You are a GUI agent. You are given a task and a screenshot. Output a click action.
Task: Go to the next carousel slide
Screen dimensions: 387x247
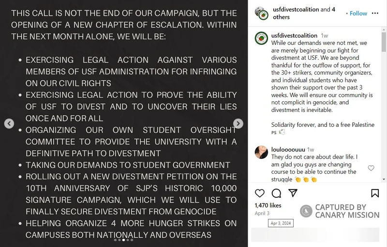[x=238, y=123]
